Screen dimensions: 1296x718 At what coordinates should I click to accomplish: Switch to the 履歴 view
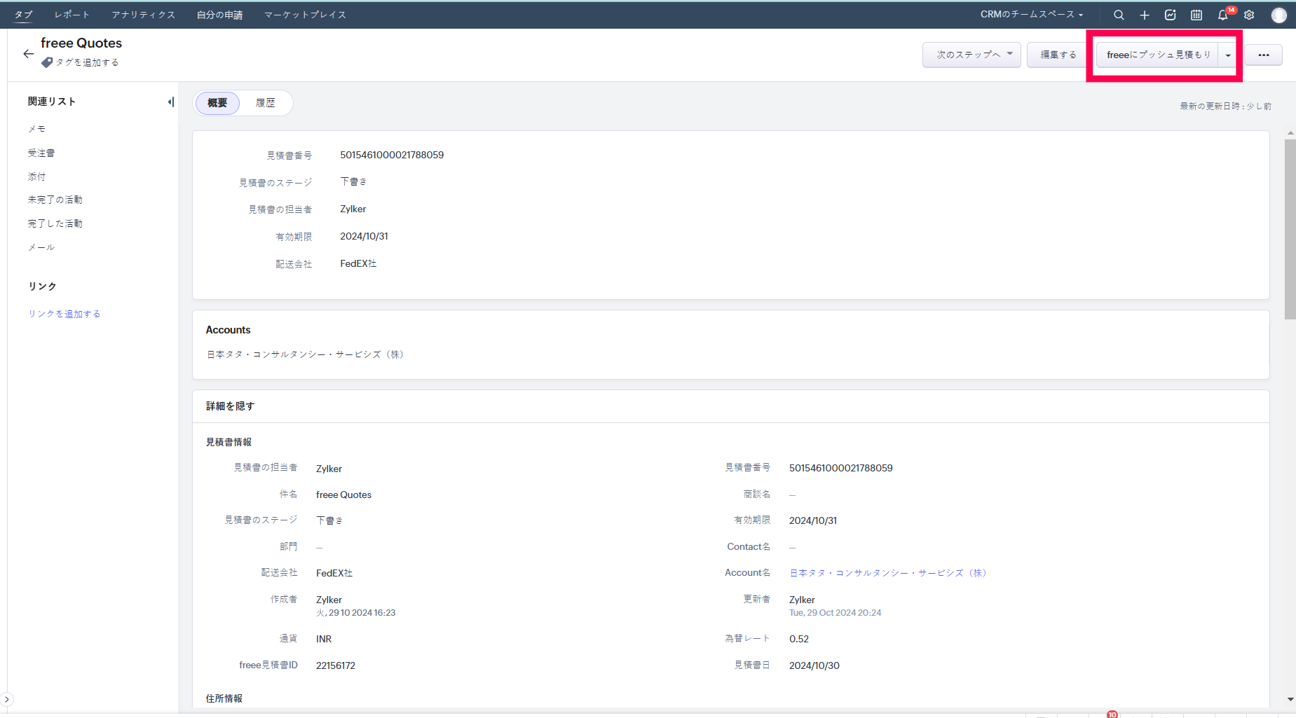pyautogui.click(x=266, y=103)
